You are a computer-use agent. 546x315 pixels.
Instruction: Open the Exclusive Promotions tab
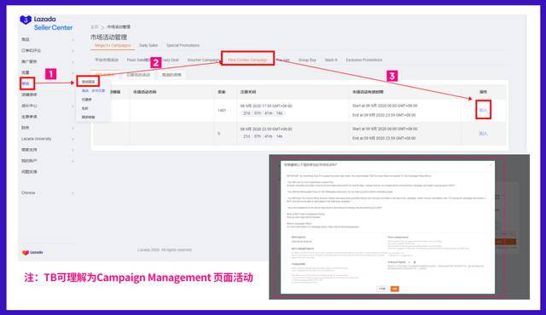(364, 60)
